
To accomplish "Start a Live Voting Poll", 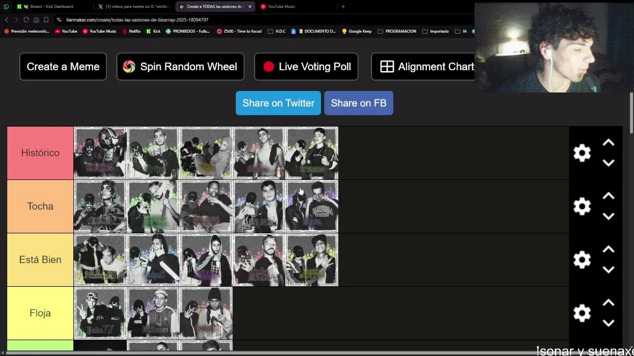I will click(x=306, y=67).
